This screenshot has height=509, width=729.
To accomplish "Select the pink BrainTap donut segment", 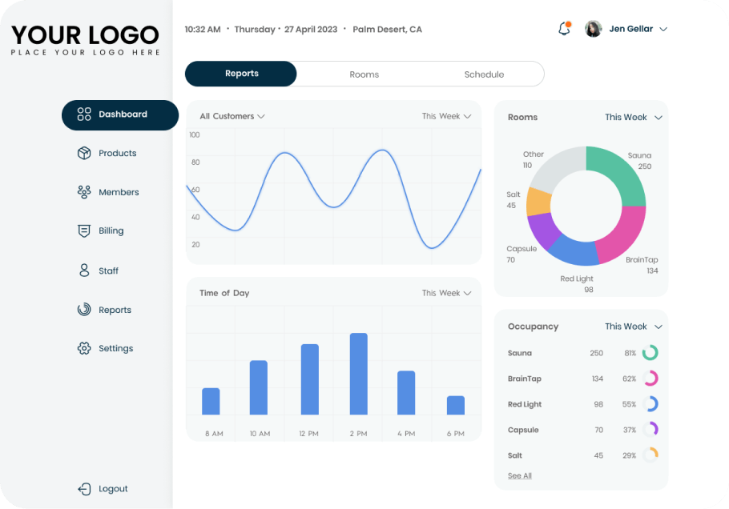I will [x=624, y=236].
